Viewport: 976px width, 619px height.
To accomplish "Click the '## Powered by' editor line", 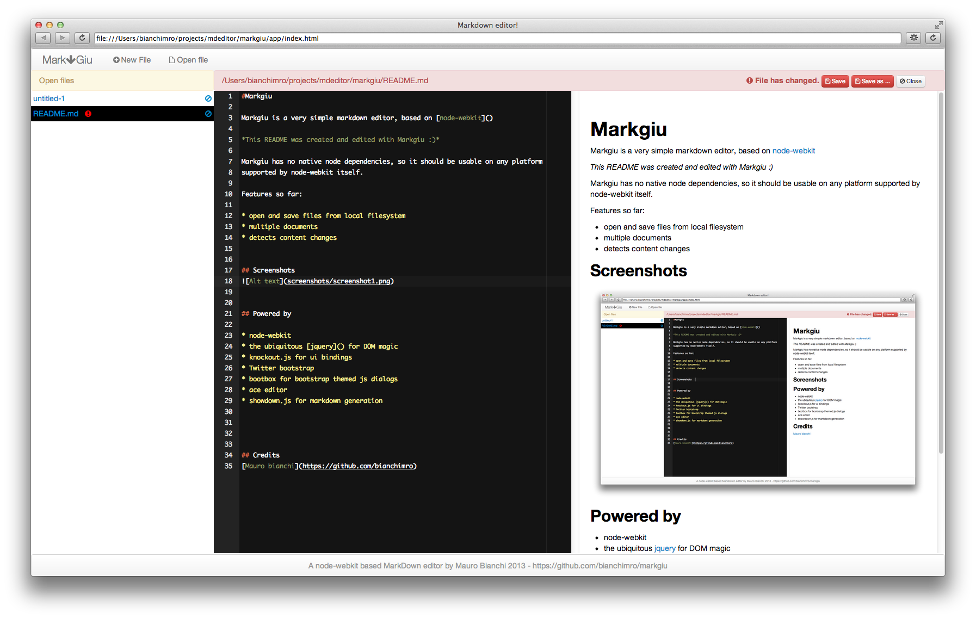I will pyautogui.click(x=266, y=313).
